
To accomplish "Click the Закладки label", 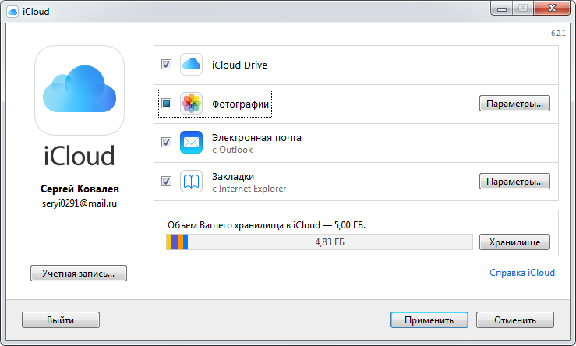I will (233, 176).
